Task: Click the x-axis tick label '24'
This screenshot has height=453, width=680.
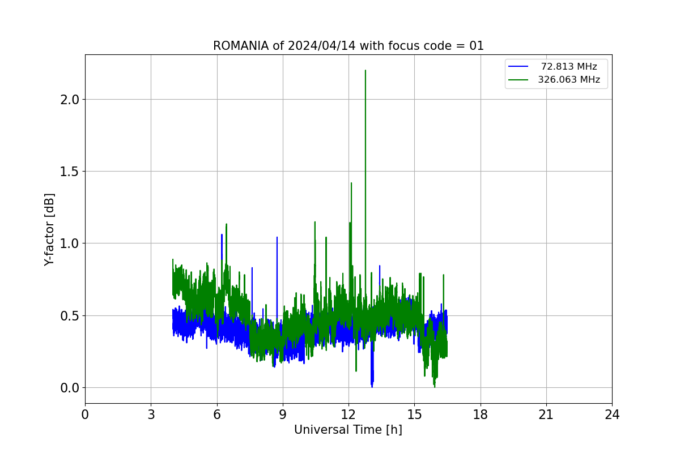Action: click(612, 414)
